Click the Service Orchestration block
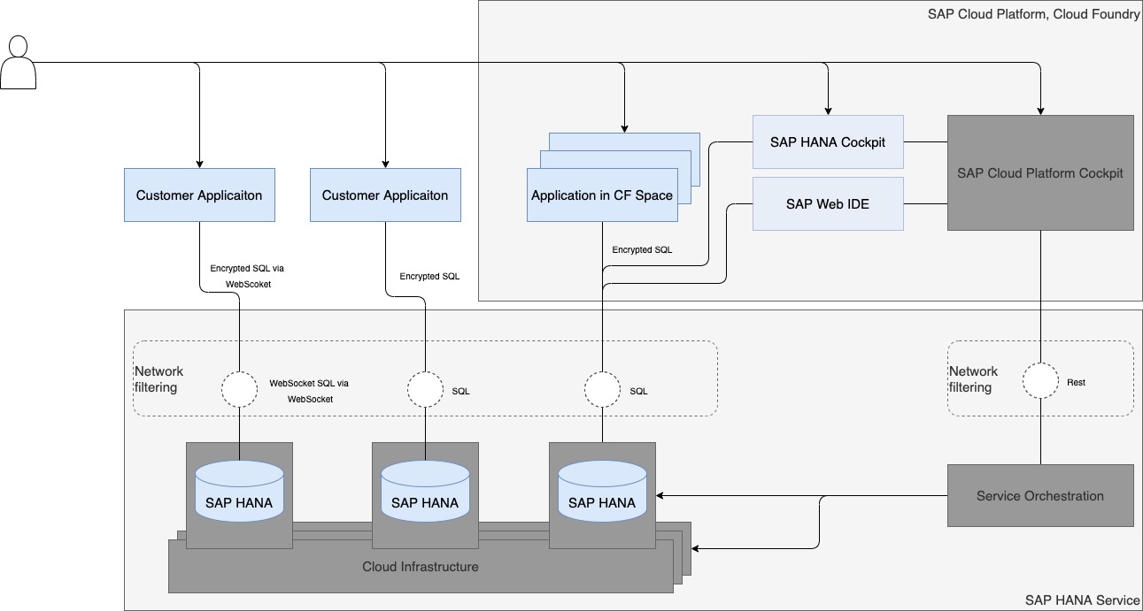This screenshot has height=611, width=1143. coord(1040,496)
